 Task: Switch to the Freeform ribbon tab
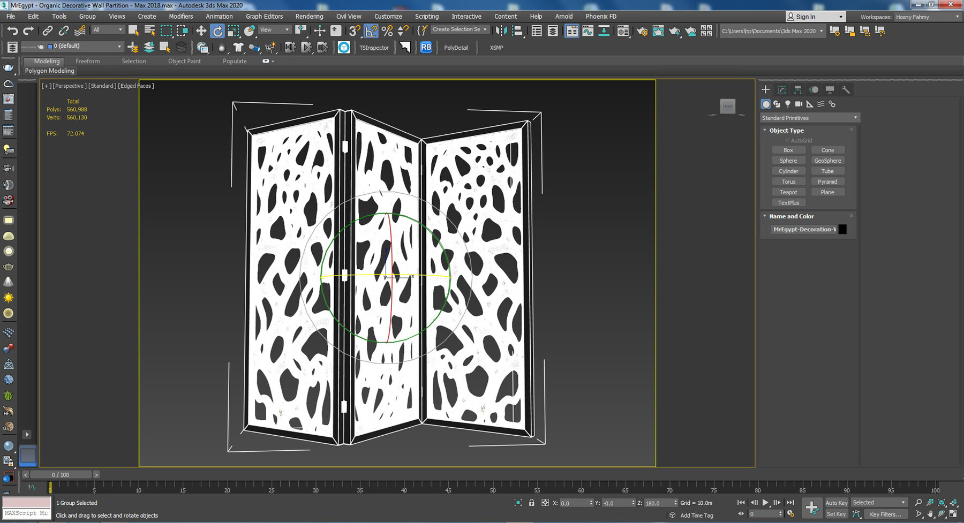coord(87,61)
